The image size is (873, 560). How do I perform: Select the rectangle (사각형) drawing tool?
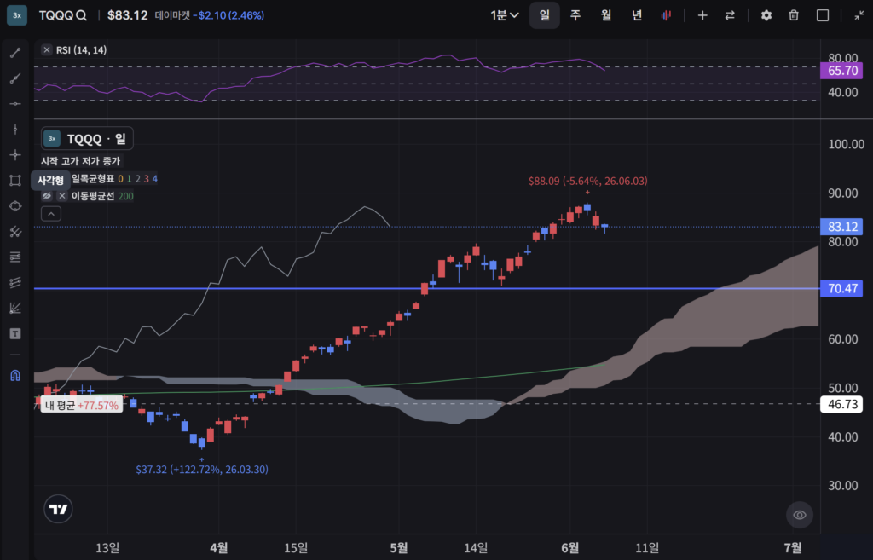pyautogui.click(x=15, y=181)
